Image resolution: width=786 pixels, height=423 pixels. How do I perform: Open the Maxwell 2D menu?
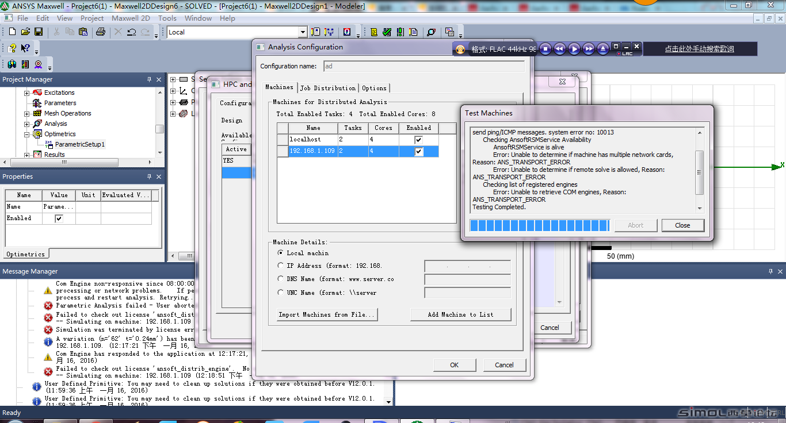click(x=131, y=18)
